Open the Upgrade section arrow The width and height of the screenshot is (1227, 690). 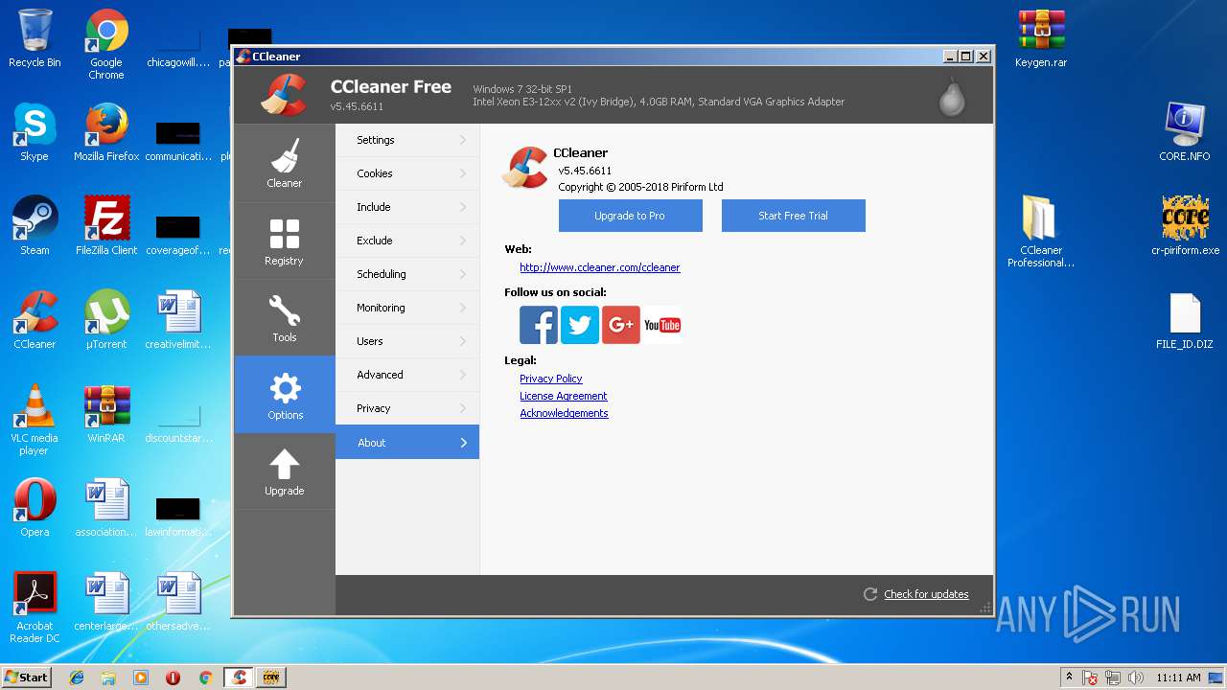284,471
